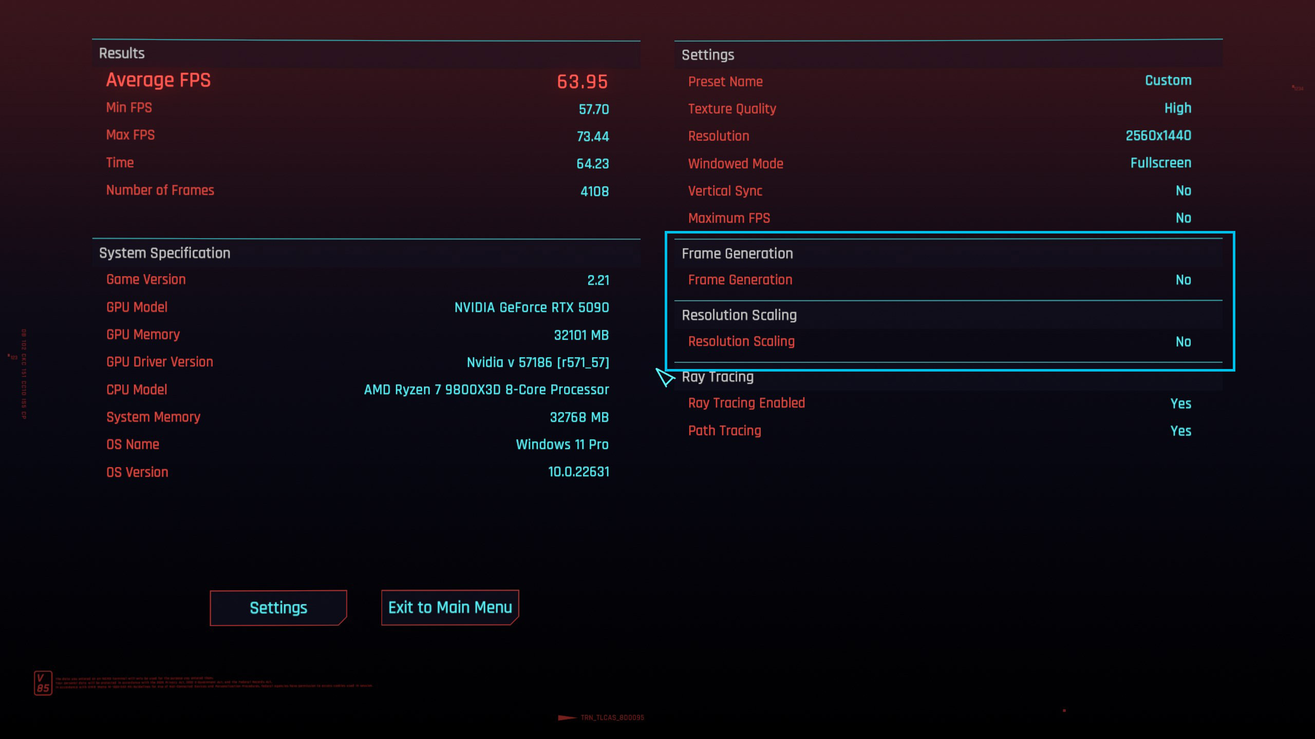Image resolution: width=1315 pixels, height=739 pixels.
Task: Expand the Ray Tracing section
Action: (716, 376)
